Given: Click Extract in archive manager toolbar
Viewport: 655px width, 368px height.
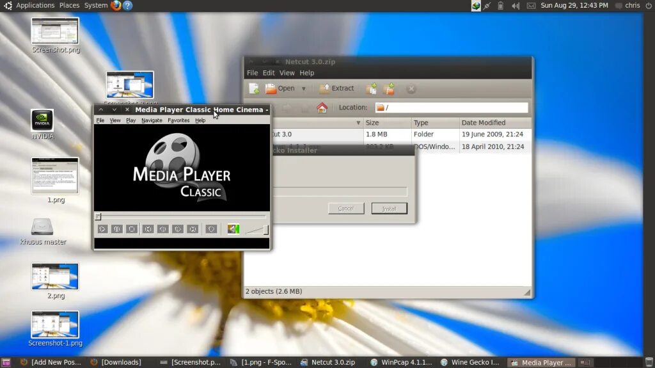Looking at the screenshot, I should [336, 89].
